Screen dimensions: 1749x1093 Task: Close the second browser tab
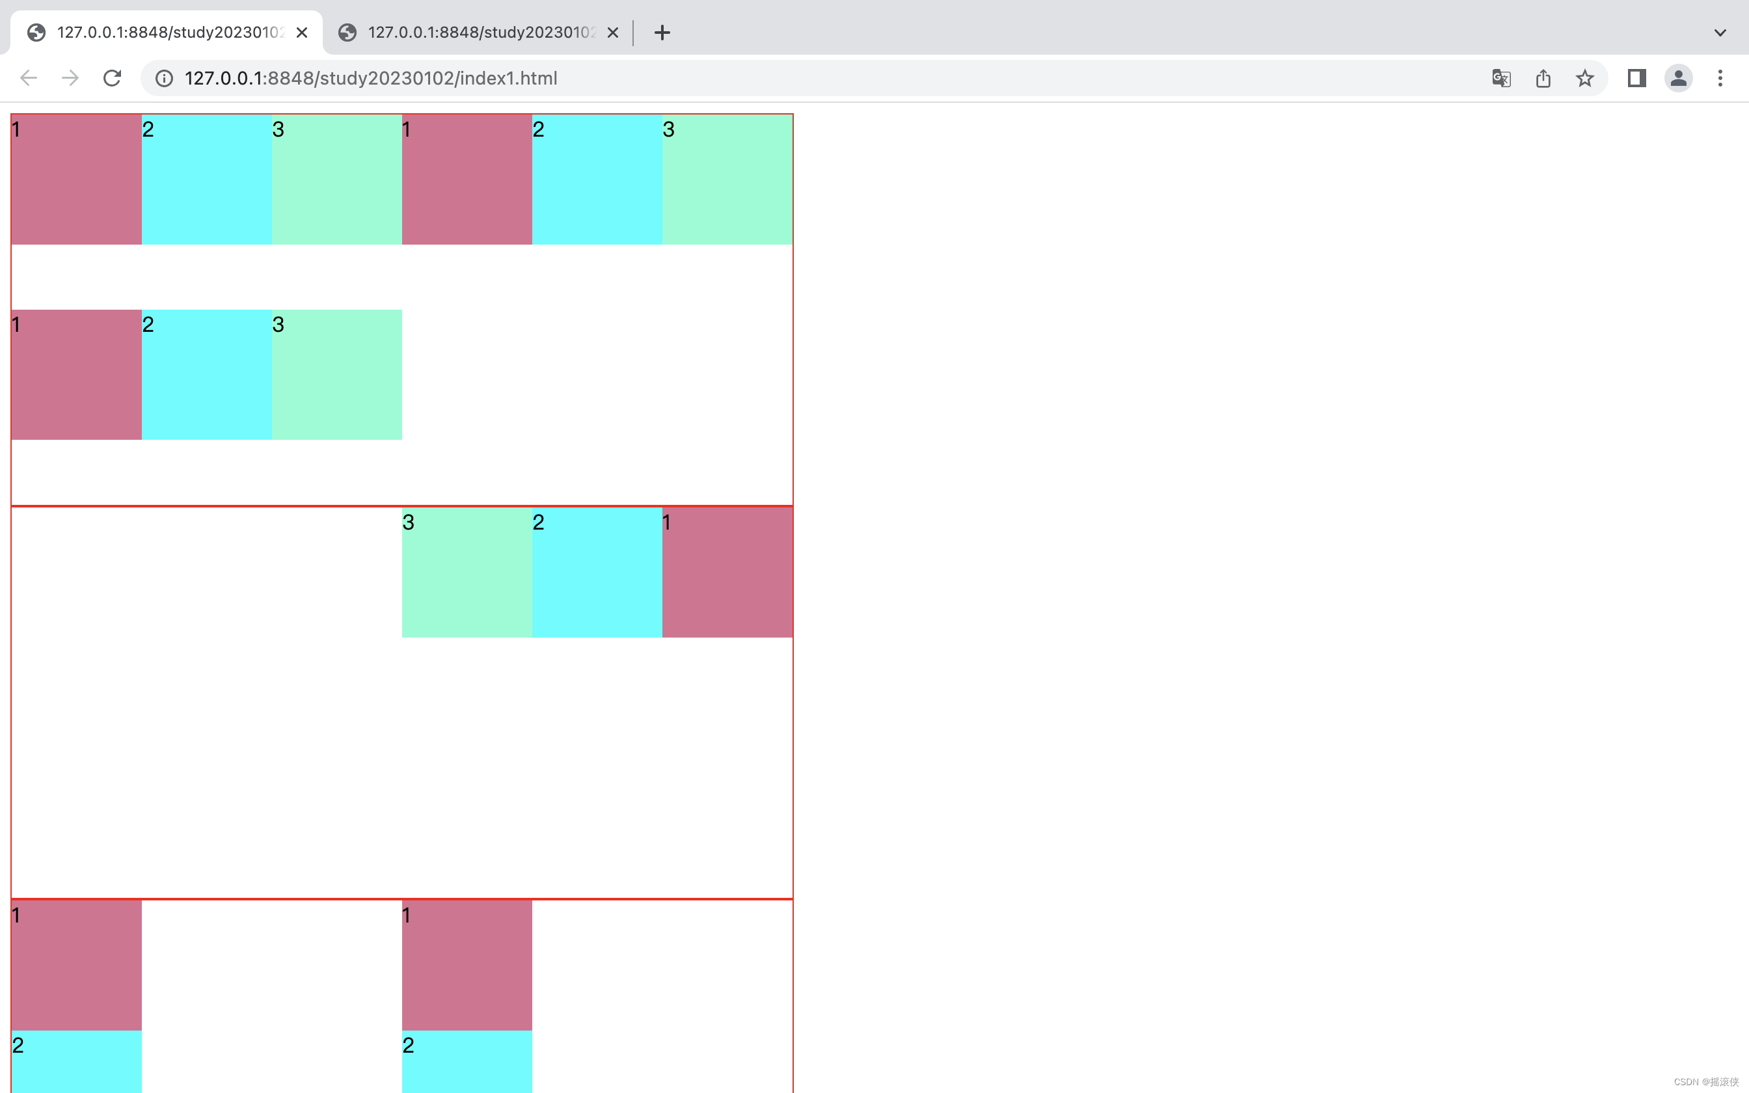(x=613, y=33)
